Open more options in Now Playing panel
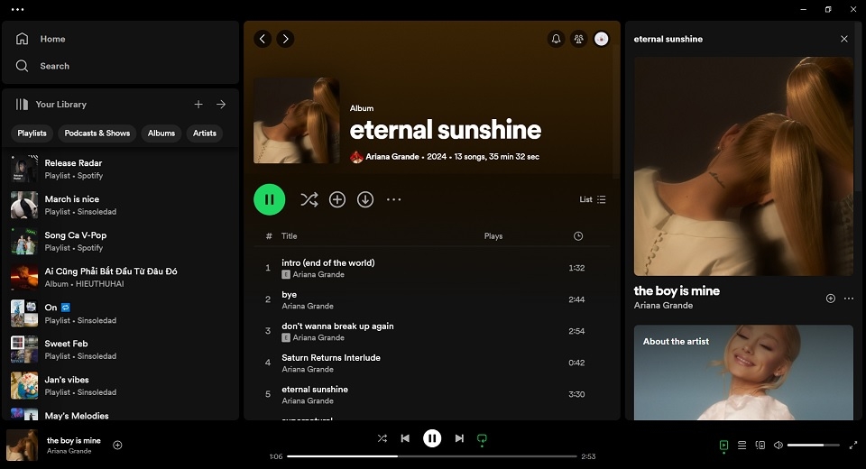 point(849,299)
